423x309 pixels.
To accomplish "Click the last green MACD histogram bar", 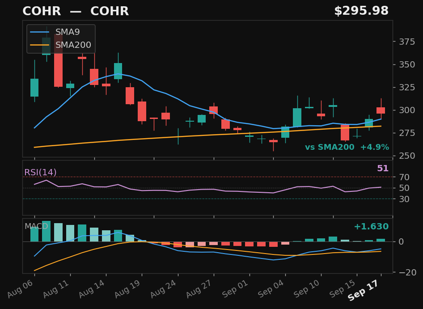I will tap(381, 240).
